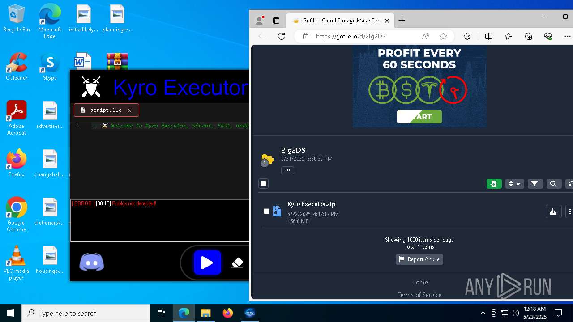Screen dimensions: 573x322
Task: Click the 2Ig2DS folder icon
Action: click(267, 159)
